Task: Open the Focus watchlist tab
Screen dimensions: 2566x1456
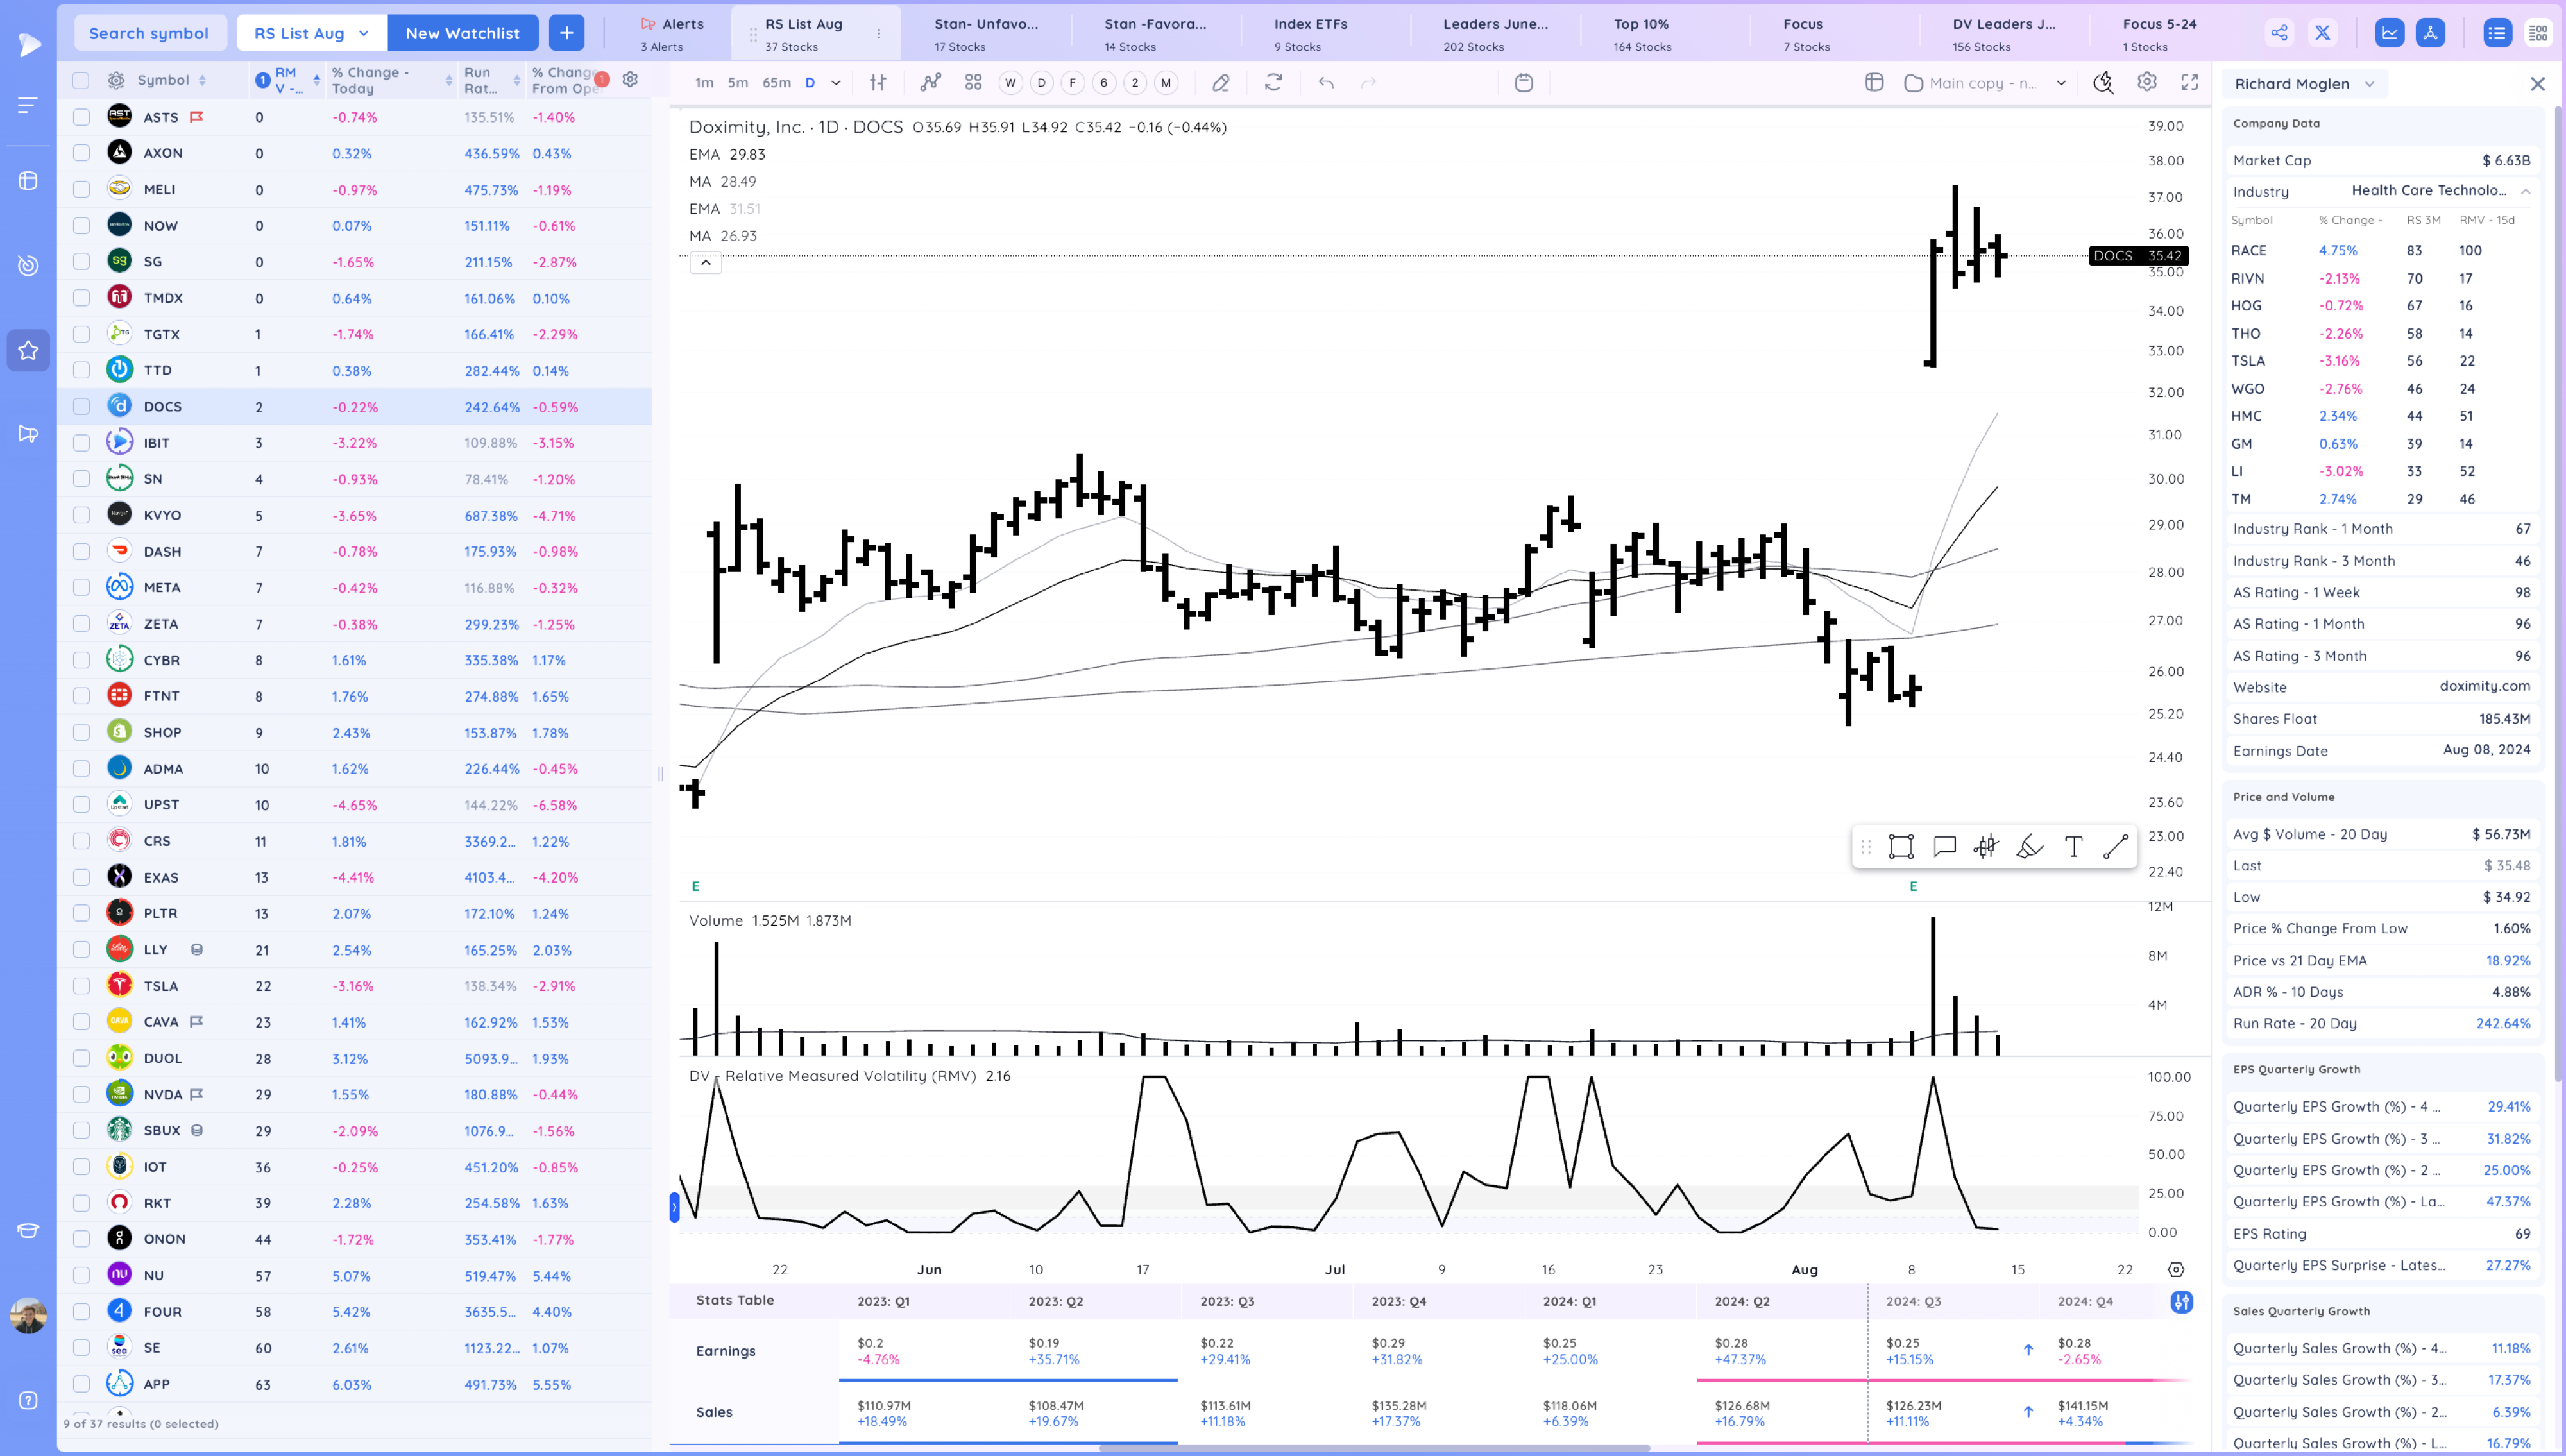Action: click(1803, 33)
